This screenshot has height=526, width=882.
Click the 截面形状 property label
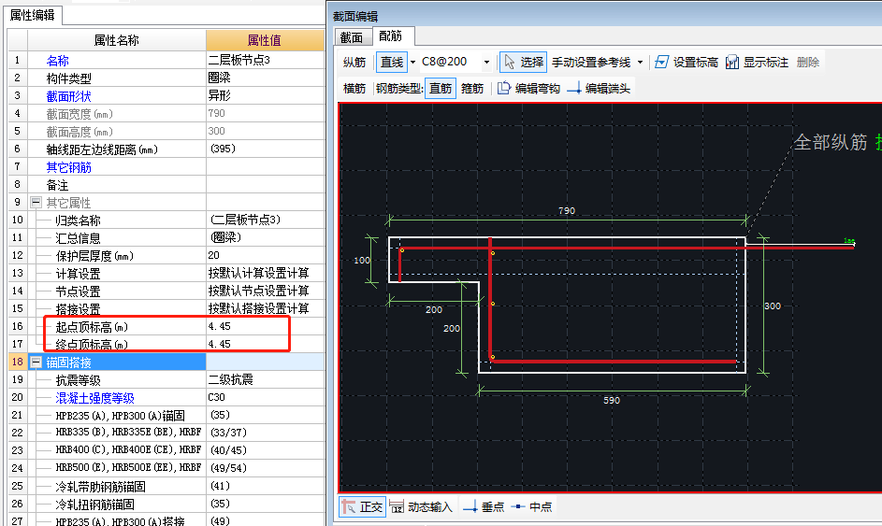(x=68, y=96)
